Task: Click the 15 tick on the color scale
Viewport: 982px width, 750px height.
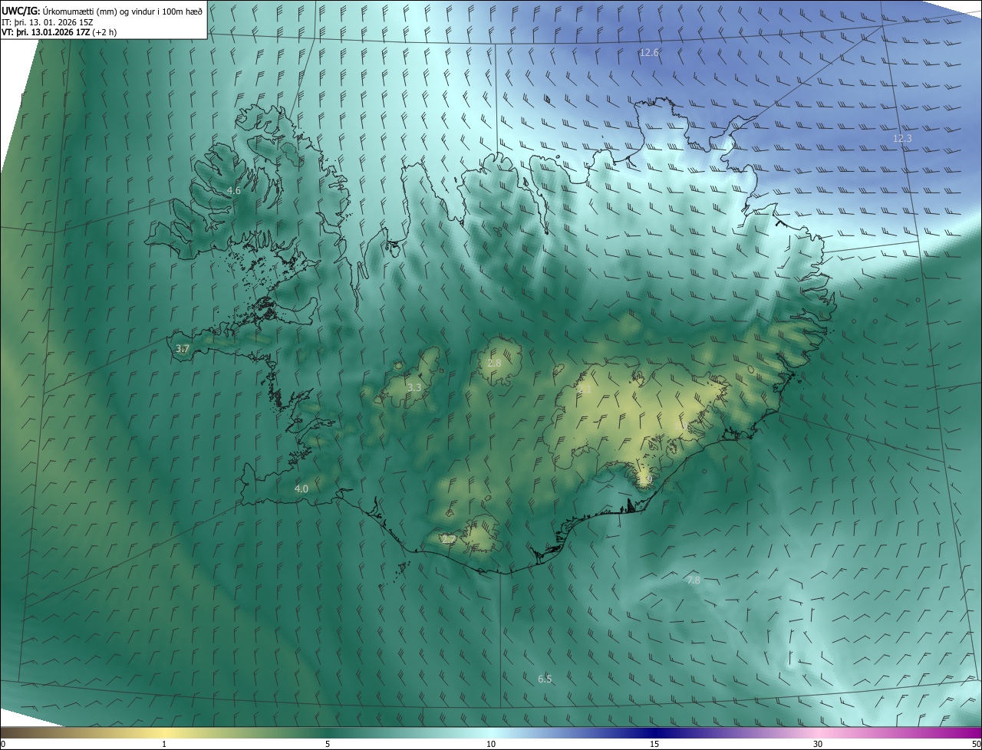Action: 654,744
